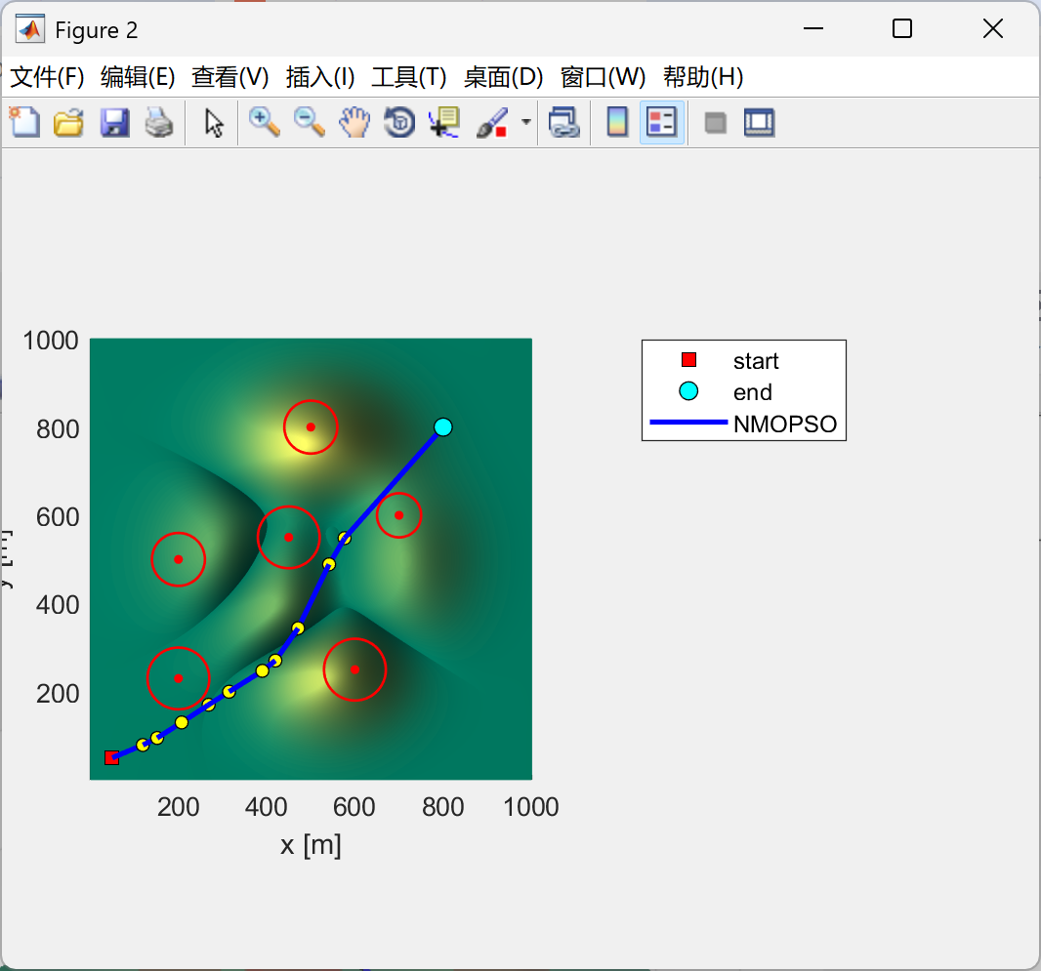
Task: Toggle the Insert Legend button
Action: pos(662,123)
